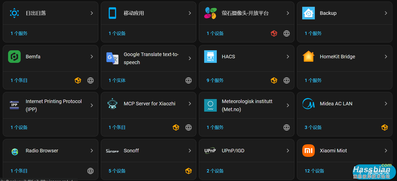This screenshot has width=397, height=181.
Task: Click the orange box icon on Midea AC LAN card
Action: point(385,127)
